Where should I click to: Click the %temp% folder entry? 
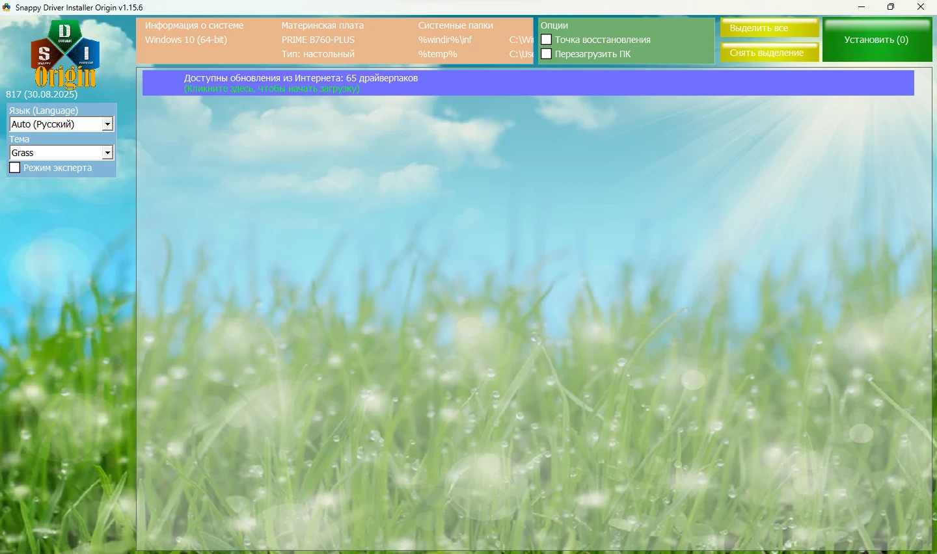coord(437,54)
